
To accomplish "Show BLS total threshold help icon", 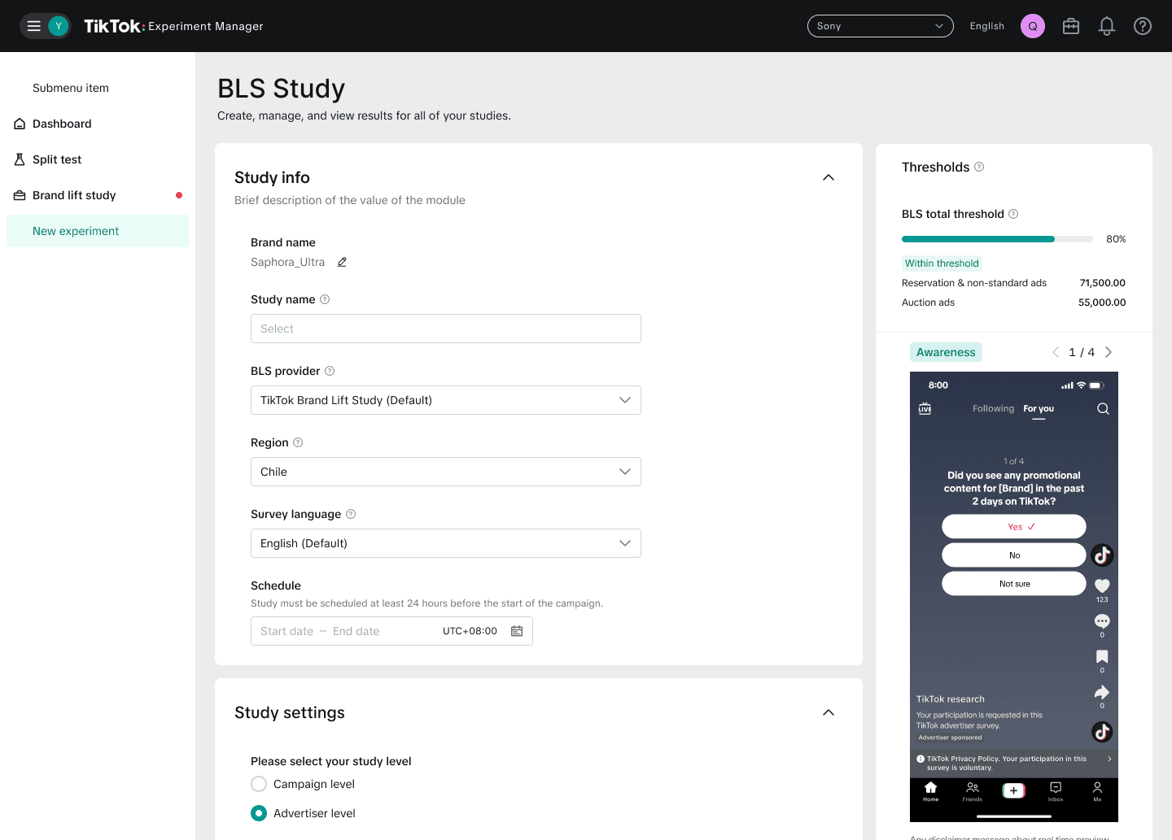I will coord(1013,214).
